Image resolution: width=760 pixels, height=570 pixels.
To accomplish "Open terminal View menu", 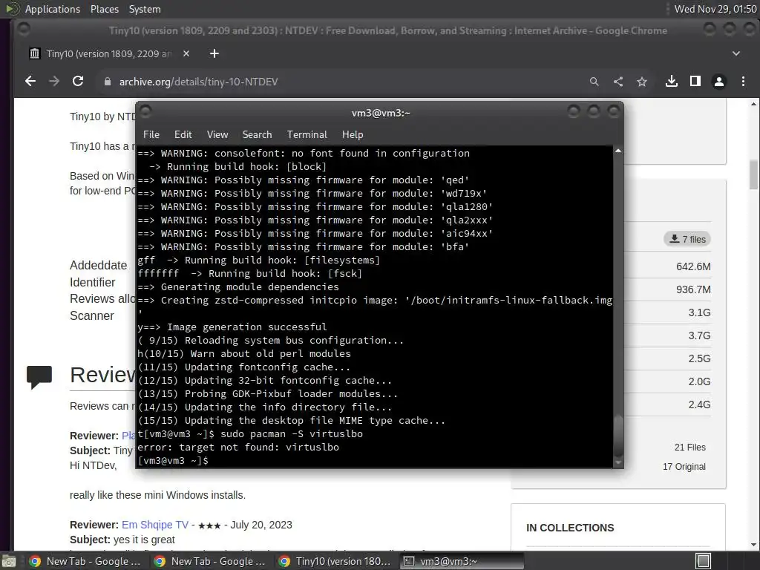I will pos(217,135).
